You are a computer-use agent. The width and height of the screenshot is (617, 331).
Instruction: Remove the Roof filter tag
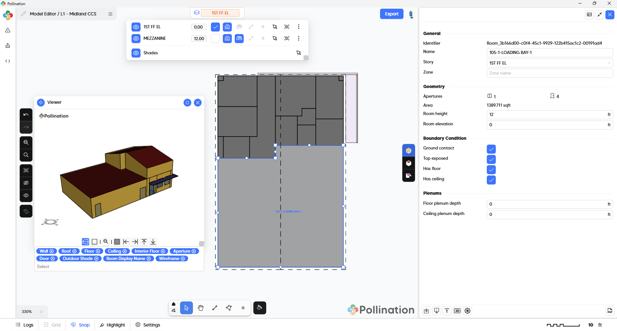pos(75,251)
